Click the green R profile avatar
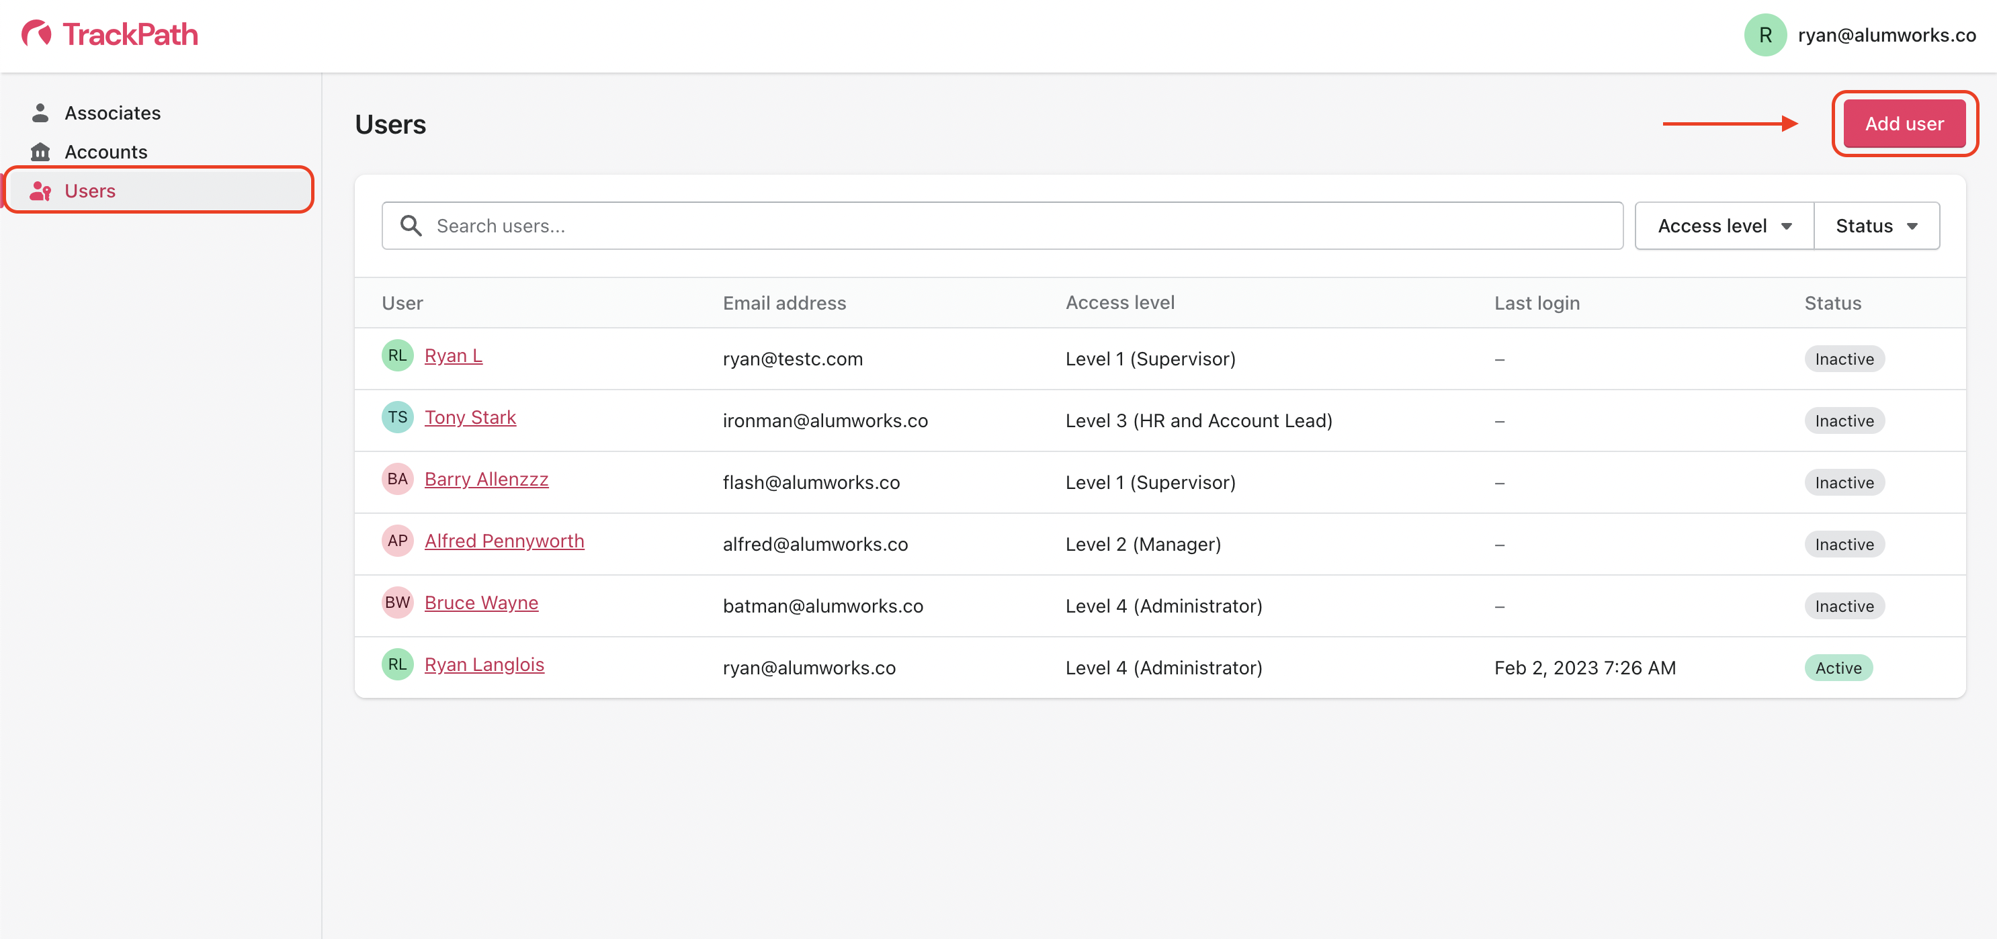 coord(1765,36)
